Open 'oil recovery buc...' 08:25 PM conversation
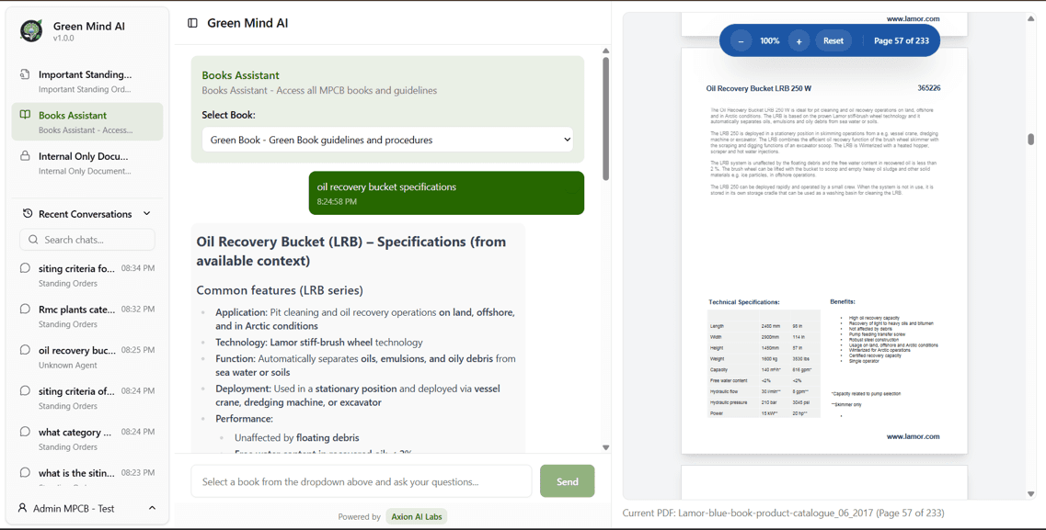Image resolution: width=1046 pixels, height=530 pixels. [x=86, y=357]
